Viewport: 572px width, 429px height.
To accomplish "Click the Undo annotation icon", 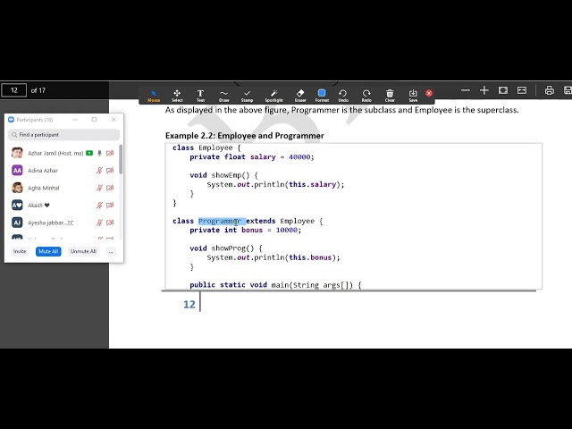I will tap(343, 94).
